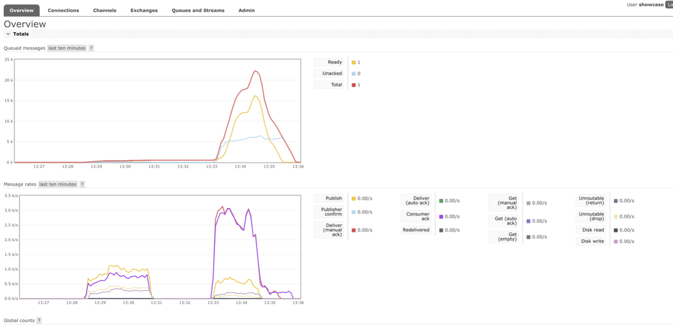Select the Admin tab
673x330 pixels.
coord(246,10)
